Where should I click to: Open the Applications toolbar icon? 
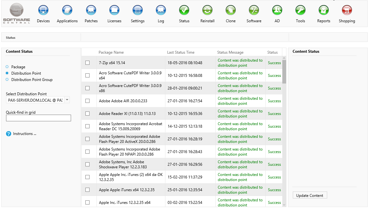coord(67,10)
